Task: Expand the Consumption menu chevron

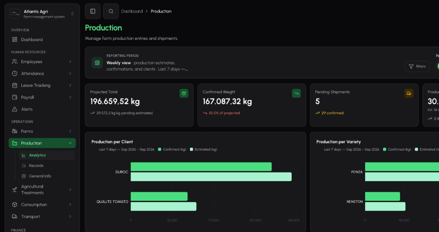Action: pos(70,205)
